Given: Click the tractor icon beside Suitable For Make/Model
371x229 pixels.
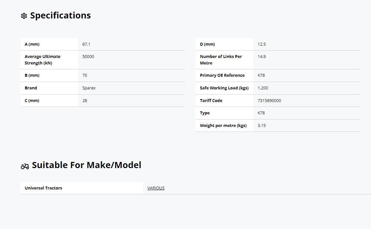Looking at the screenshot, I should pyautogui.click(x=25, y=166).
